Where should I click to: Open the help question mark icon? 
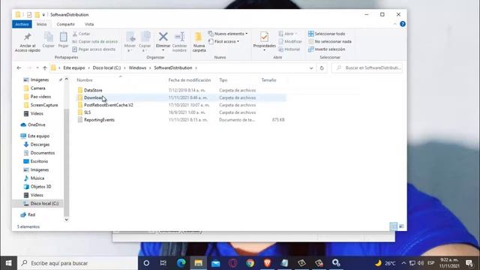(x=403, y=24)
